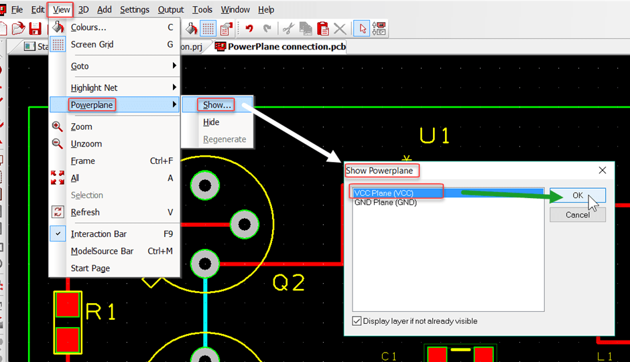Click the Delete X toolbar icon
630x362 pixels.
click(340, 29)
